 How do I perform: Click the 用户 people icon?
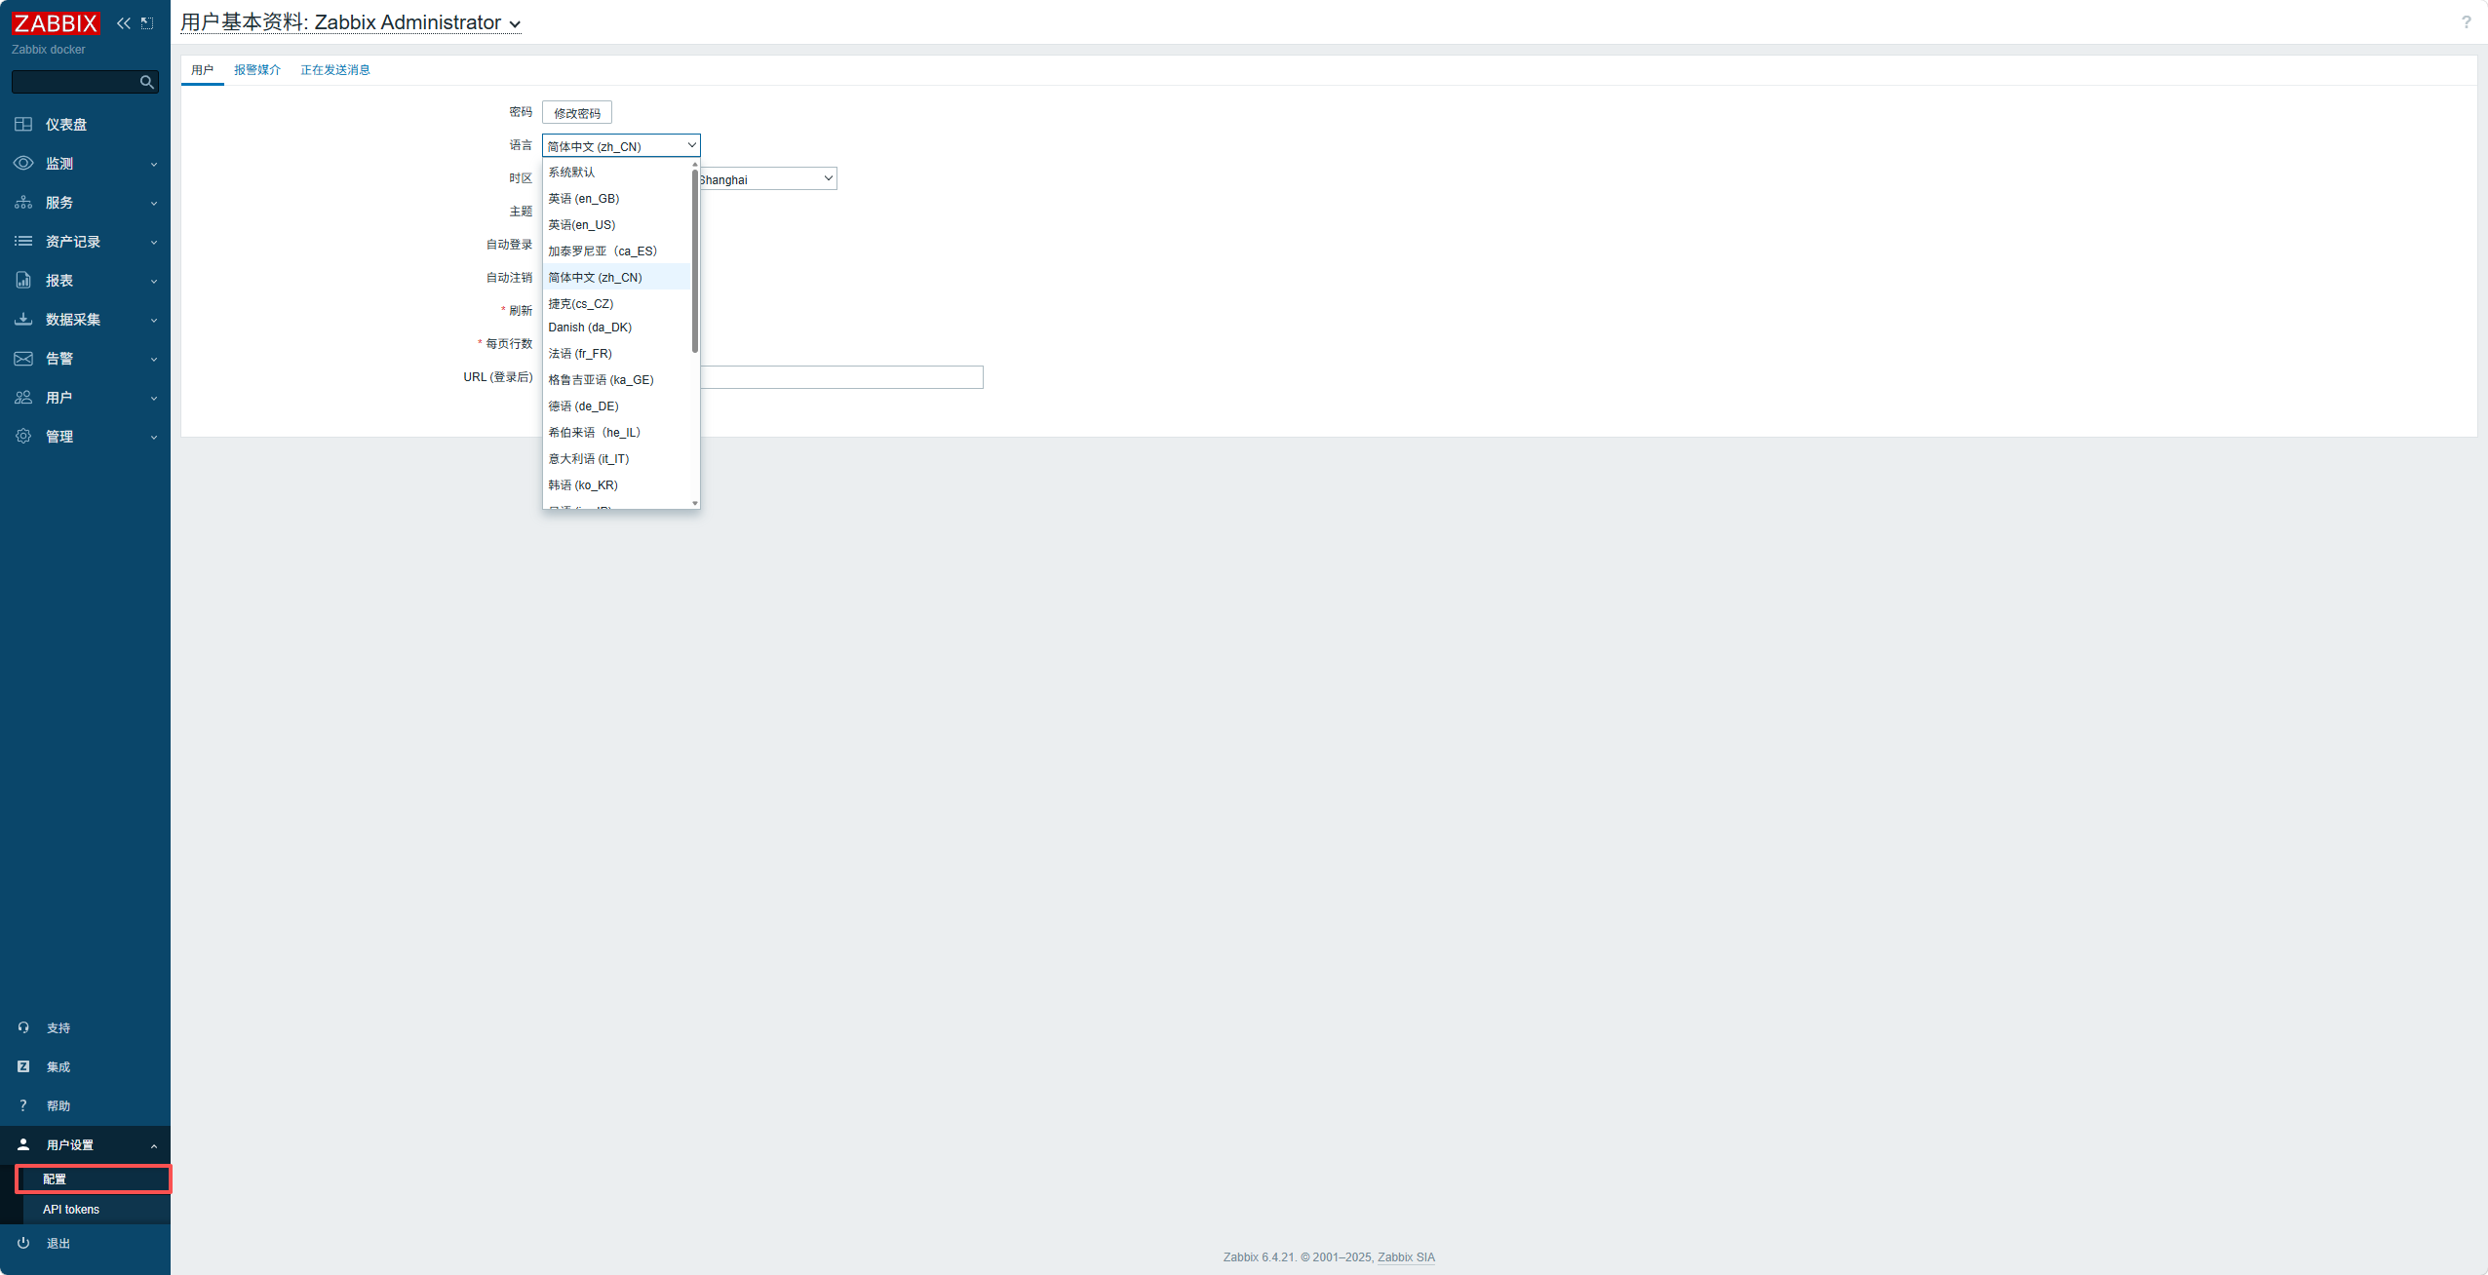23,397
